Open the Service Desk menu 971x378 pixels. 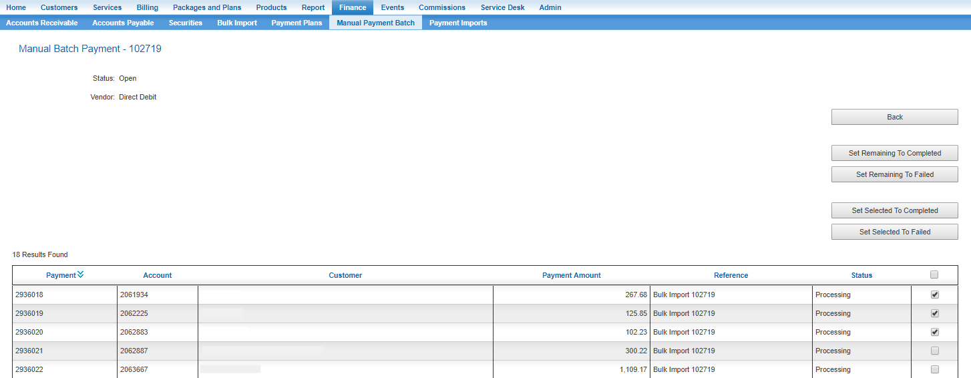[x=502, y=7]
